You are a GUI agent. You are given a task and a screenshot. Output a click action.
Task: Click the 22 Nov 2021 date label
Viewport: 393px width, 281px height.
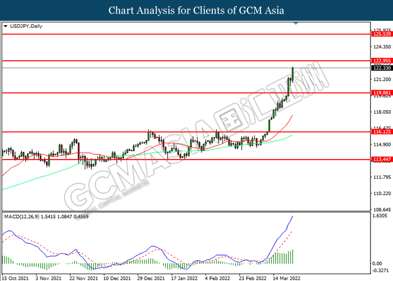84,278
